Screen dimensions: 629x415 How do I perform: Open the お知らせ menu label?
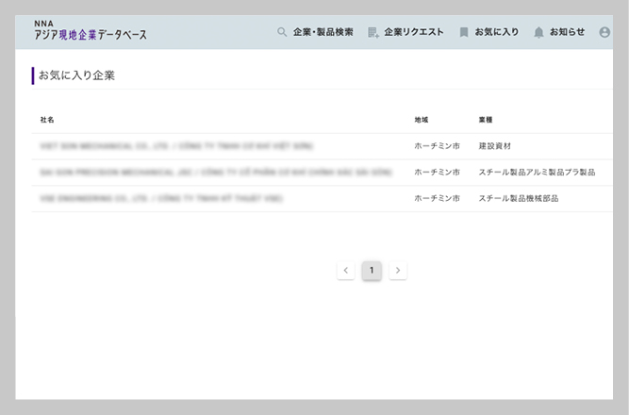click(567, 32)
